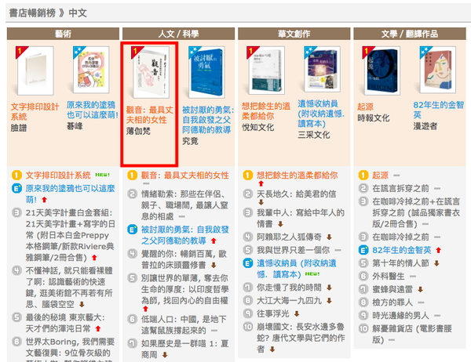Click red up arrow after 最後的秘境 東京藝大
Viewport: 471px width, 362px height.
pos(98,329)
